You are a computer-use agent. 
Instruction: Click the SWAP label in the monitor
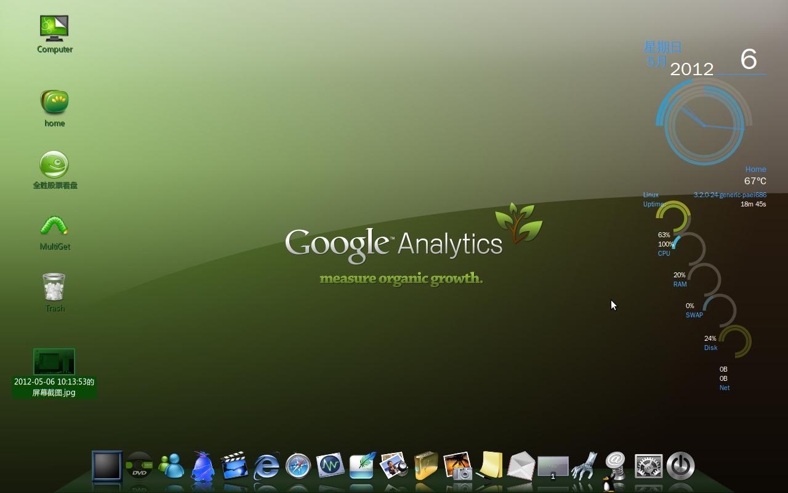click(x=694, y=315)
